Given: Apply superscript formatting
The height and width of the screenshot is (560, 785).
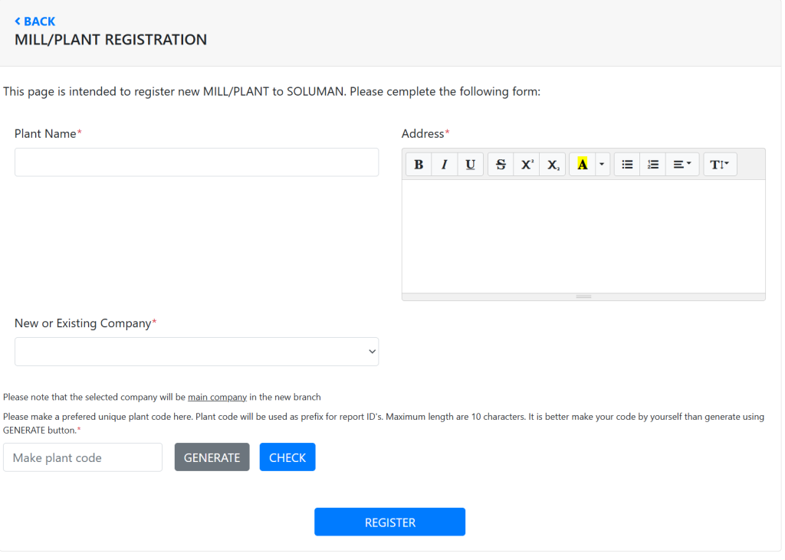Looking at the screenshot, I should (x=527, y=165).
